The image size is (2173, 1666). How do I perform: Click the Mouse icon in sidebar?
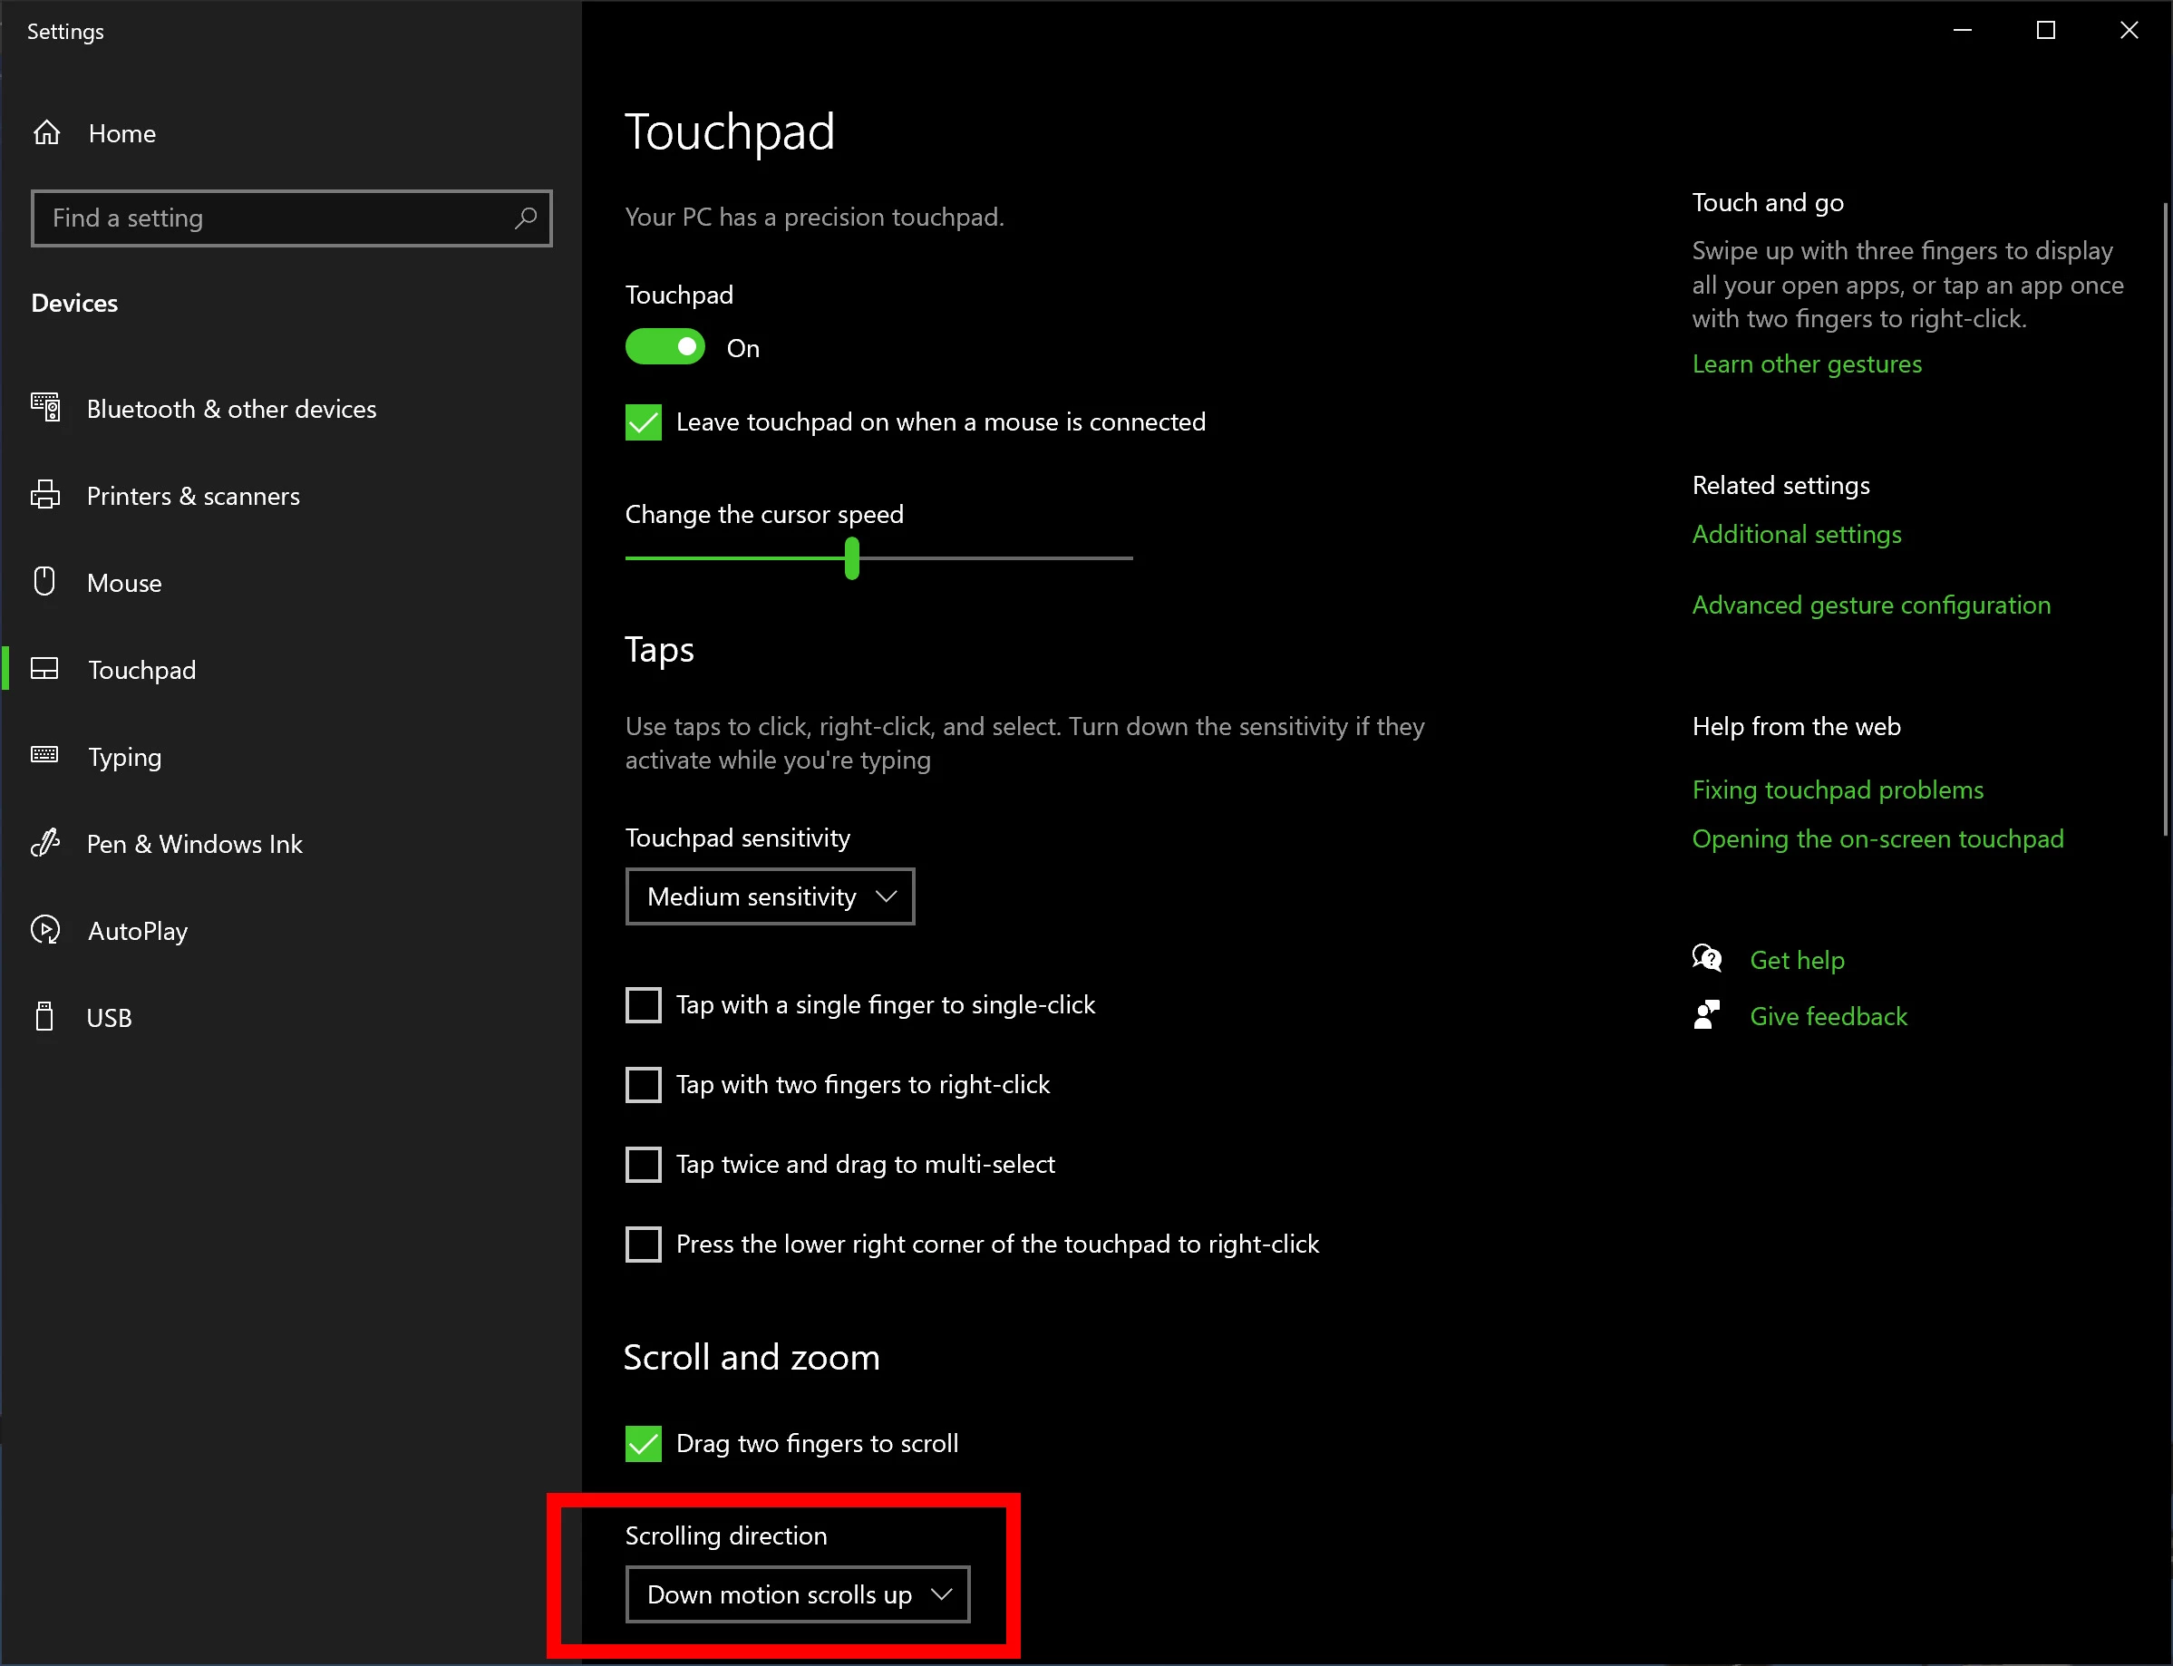[x=44, y=582]
